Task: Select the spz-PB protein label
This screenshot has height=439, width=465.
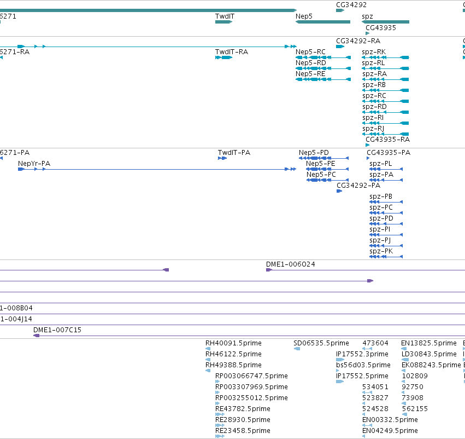Action: coord(381,197)
